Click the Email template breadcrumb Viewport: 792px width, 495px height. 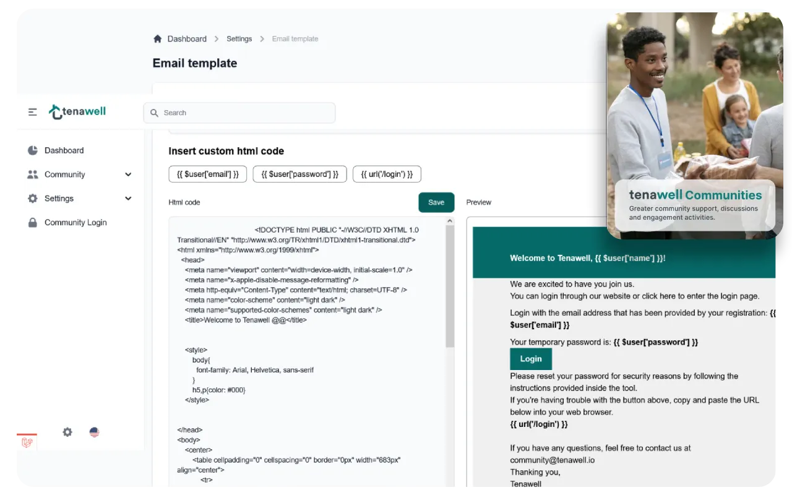pyautogui.click(x=295, y=38)
